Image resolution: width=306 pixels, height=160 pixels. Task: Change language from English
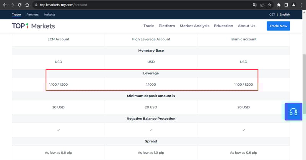tap(285, 15)
